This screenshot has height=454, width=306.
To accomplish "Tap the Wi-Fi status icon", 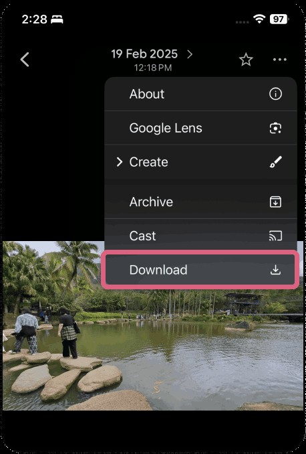I will click(259, 19).
